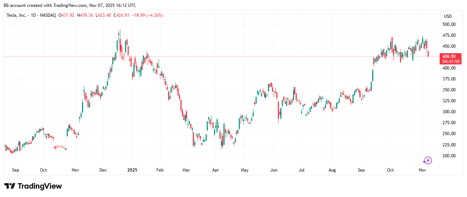Click the −18.99 (−4.26%) change value
Screen dimensions: 467x197
pos(147,15)
